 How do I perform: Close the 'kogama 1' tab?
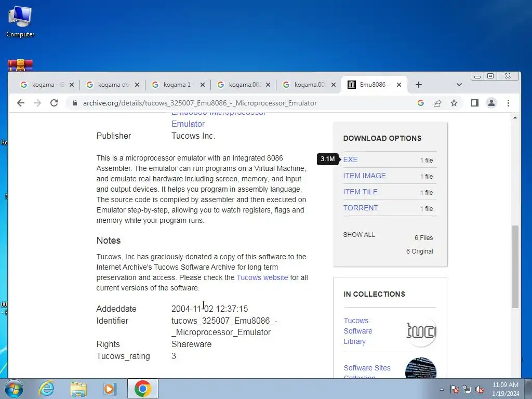pyautogui.click(x=203, y=85)
